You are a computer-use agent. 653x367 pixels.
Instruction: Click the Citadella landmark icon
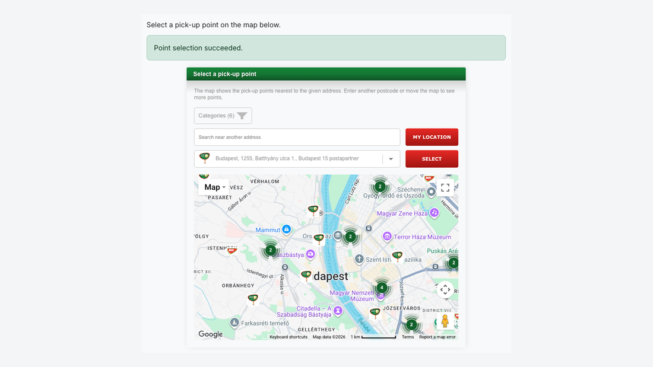(x=338, y=311)
